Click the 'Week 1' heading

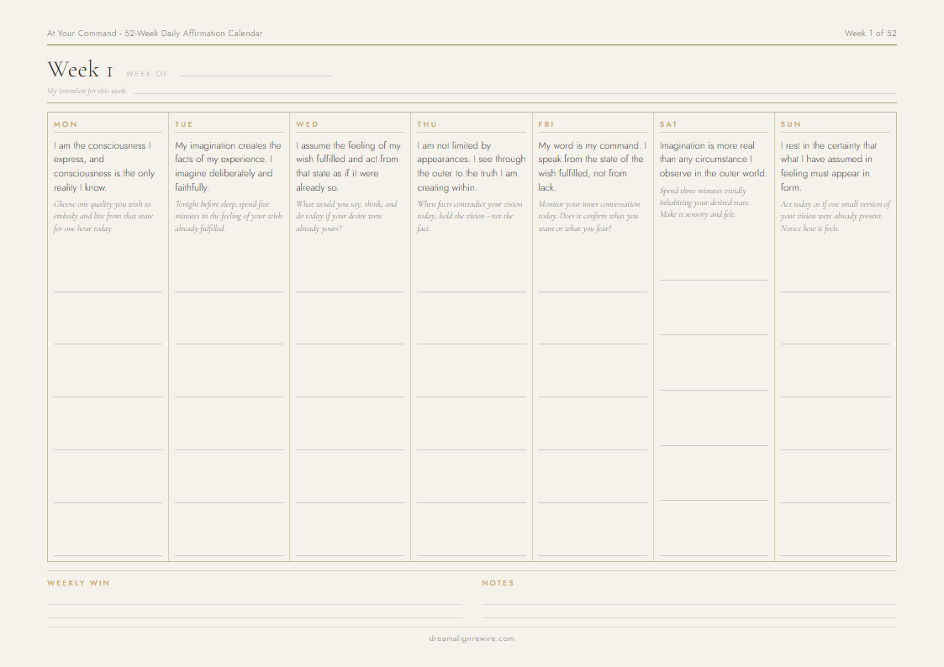80,69
